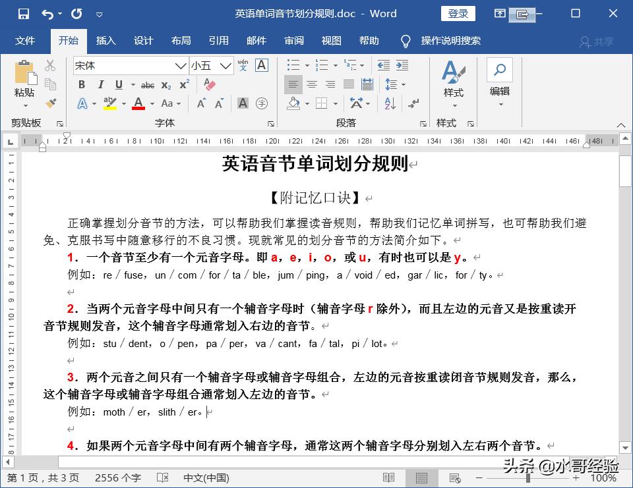Apply text highlight color
The image size is (633, 488).
coord(109,103)
